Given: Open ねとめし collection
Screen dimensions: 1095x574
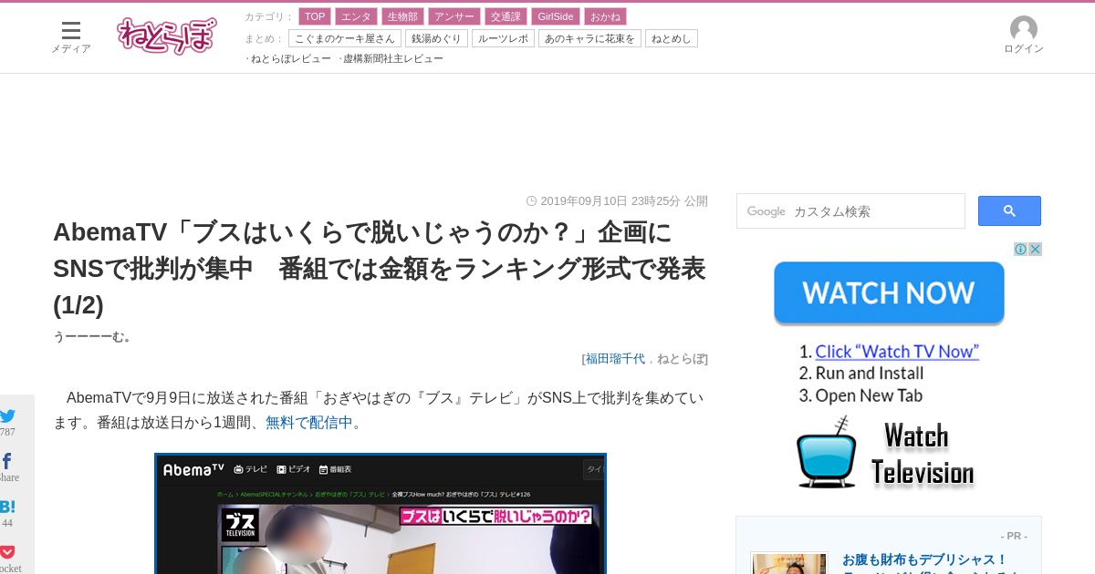Looking at the screenshot, I should [x=672, y=38].
